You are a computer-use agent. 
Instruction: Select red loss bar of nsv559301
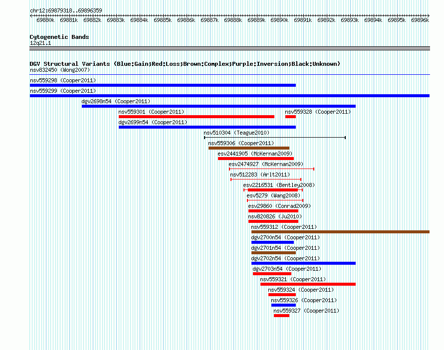point(197,117)
